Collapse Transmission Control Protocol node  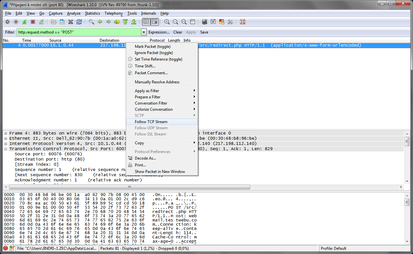(x=6, y=149)
